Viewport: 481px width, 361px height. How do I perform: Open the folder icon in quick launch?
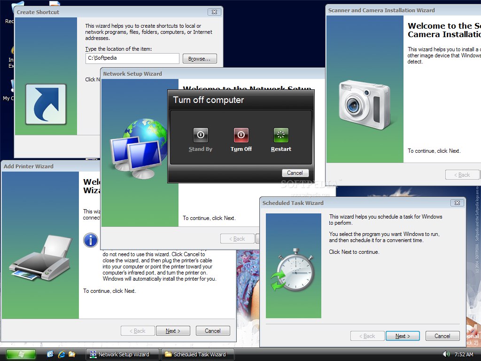(72, 354)
